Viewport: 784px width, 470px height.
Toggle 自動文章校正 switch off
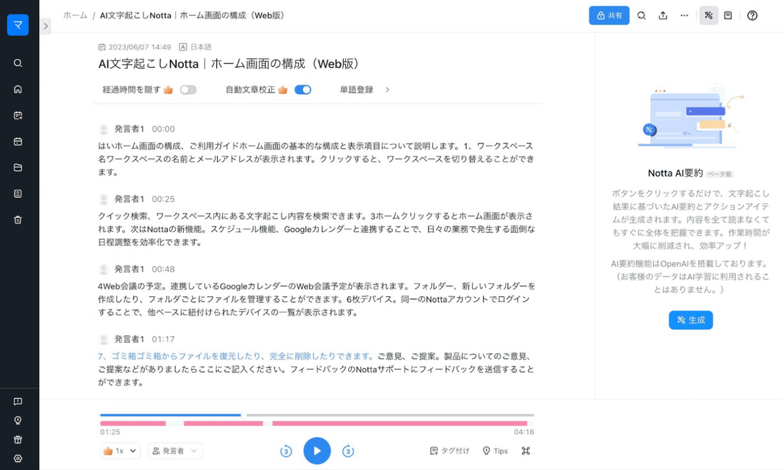point(303,90)
